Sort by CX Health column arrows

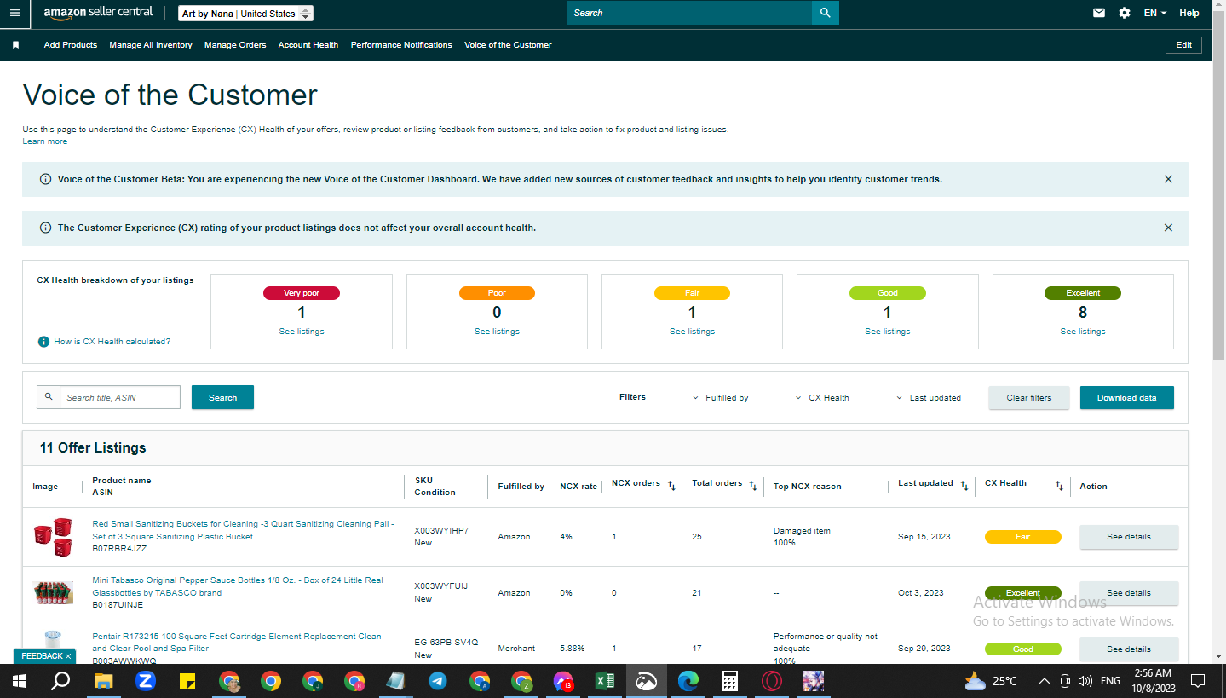click(1059, 486)
